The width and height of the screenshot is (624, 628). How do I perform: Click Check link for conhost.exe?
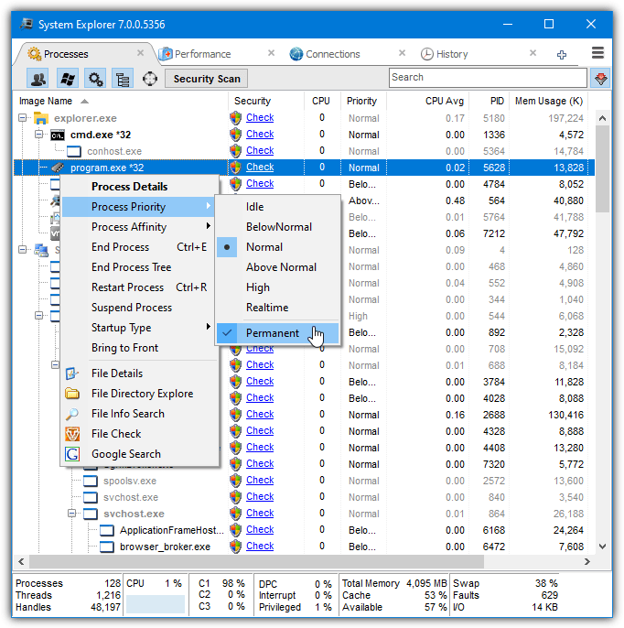(x=260, y=150)
